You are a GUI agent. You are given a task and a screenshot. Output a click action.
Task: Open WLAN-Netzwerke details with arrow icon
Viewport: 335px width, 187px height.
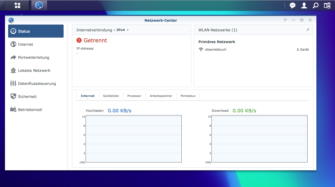click(308, 30)
